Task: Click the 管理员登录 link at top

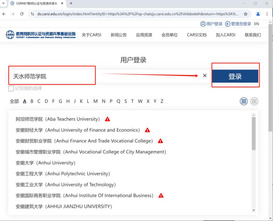Action: [x=238, y=24]
